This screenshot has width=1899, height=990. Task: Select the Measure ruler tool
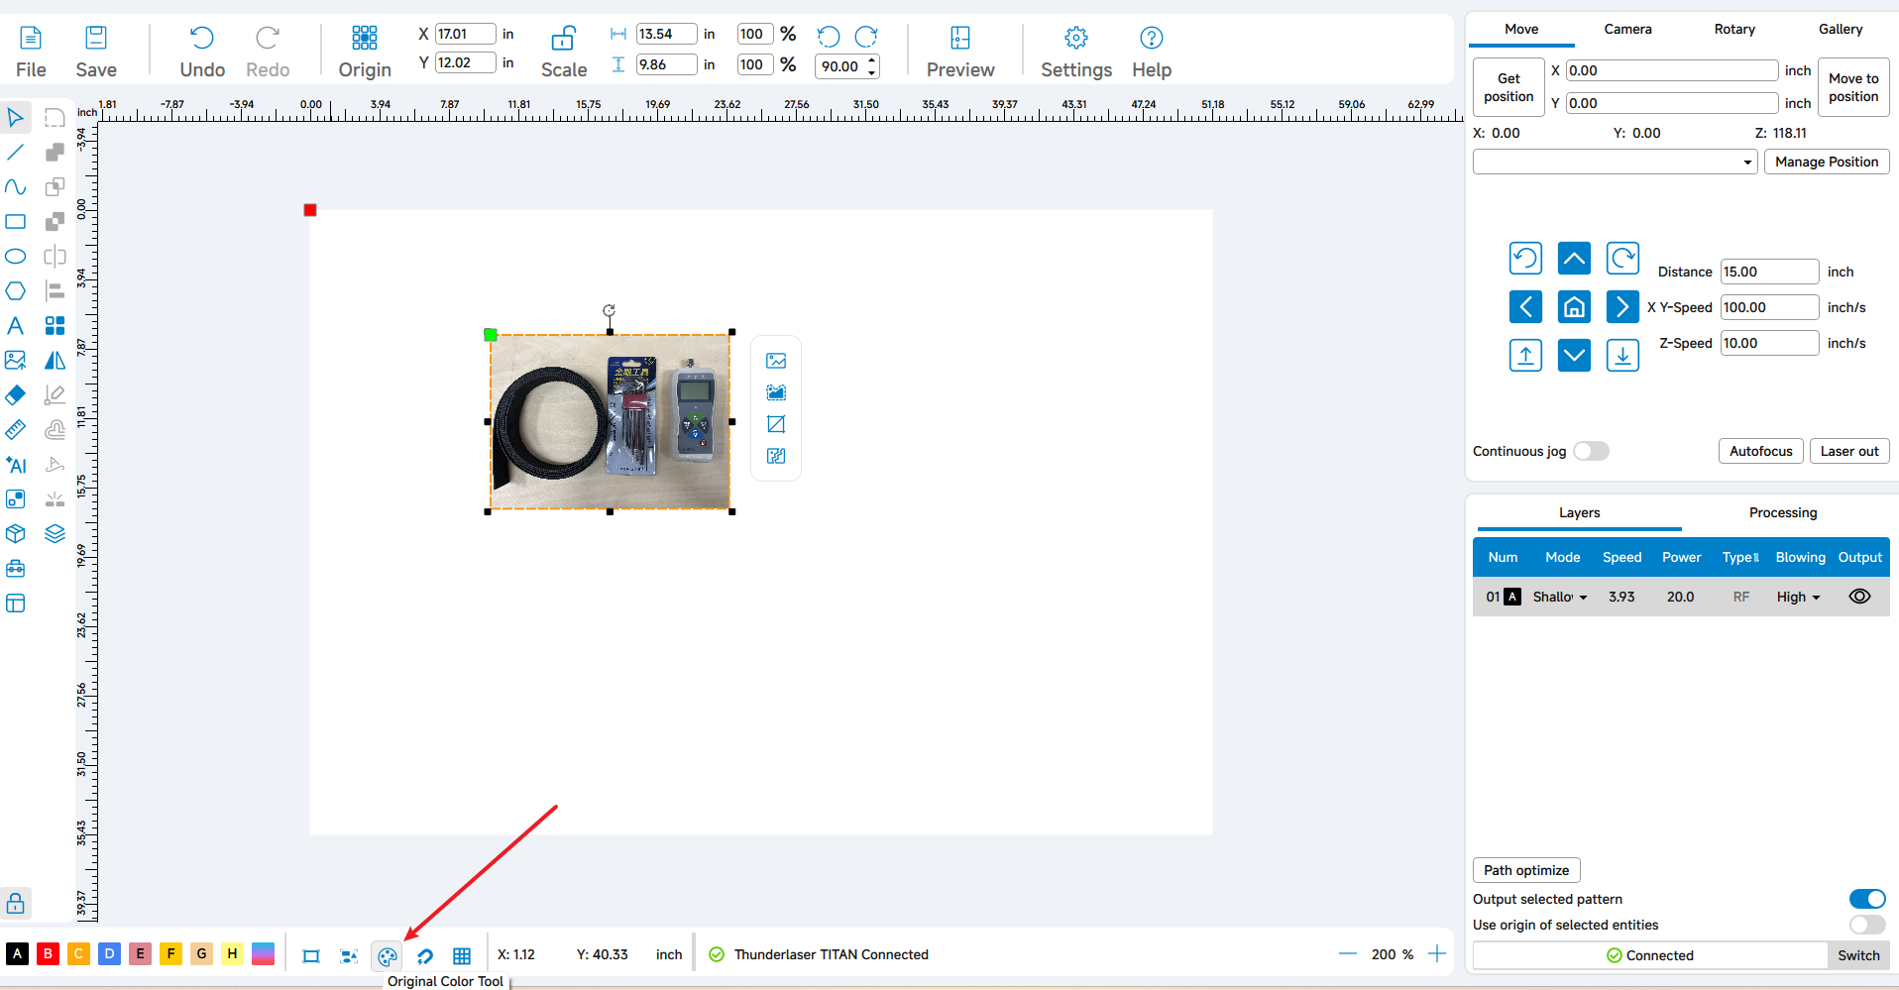pos(16,430)
